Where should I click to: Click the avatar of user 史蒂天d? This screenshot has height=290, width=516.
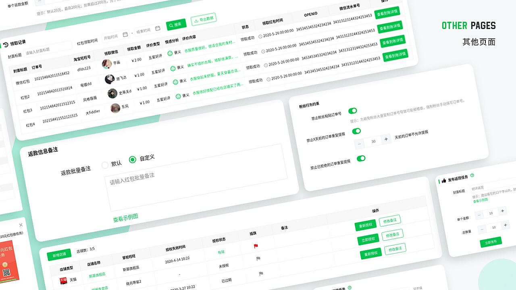[x=112, y=93]
